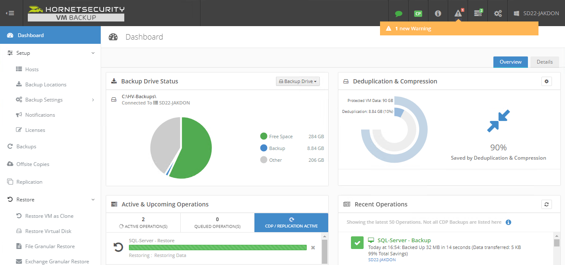Click the gray Other legend swatch
The width and height of the screenshot is (565, 265).
264,160
